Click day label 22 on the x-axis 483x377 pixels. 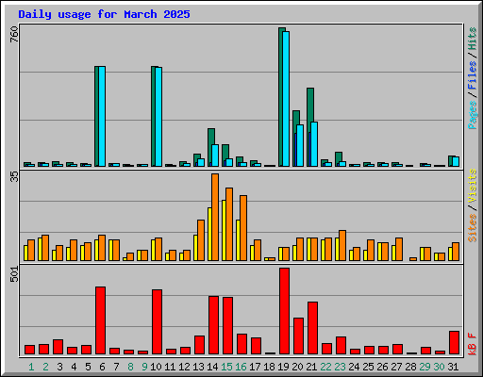click(325, 367)
